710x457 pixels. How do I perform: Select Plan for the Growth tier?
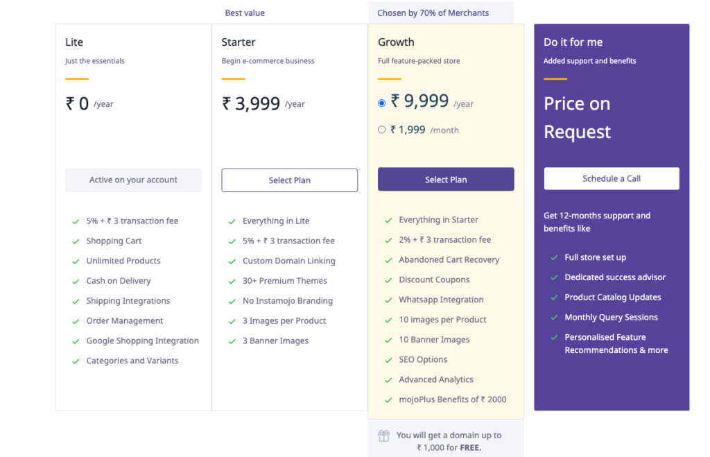click(446, 180)
